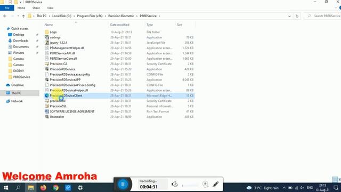Refresh the PBRDService folder view
Viewport: 341px width, 192px height.
click(297, 16)
